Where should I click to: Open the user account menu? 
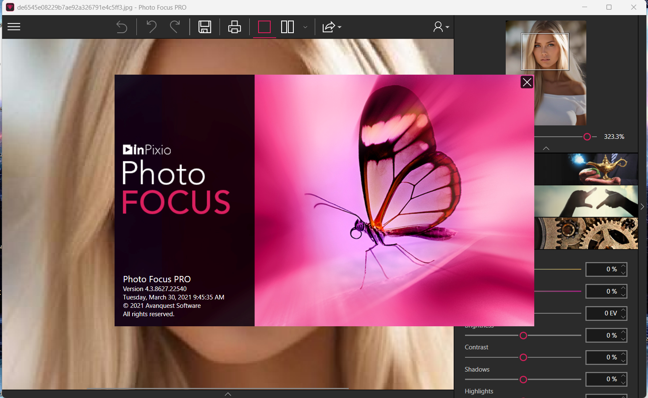point(441,27)
